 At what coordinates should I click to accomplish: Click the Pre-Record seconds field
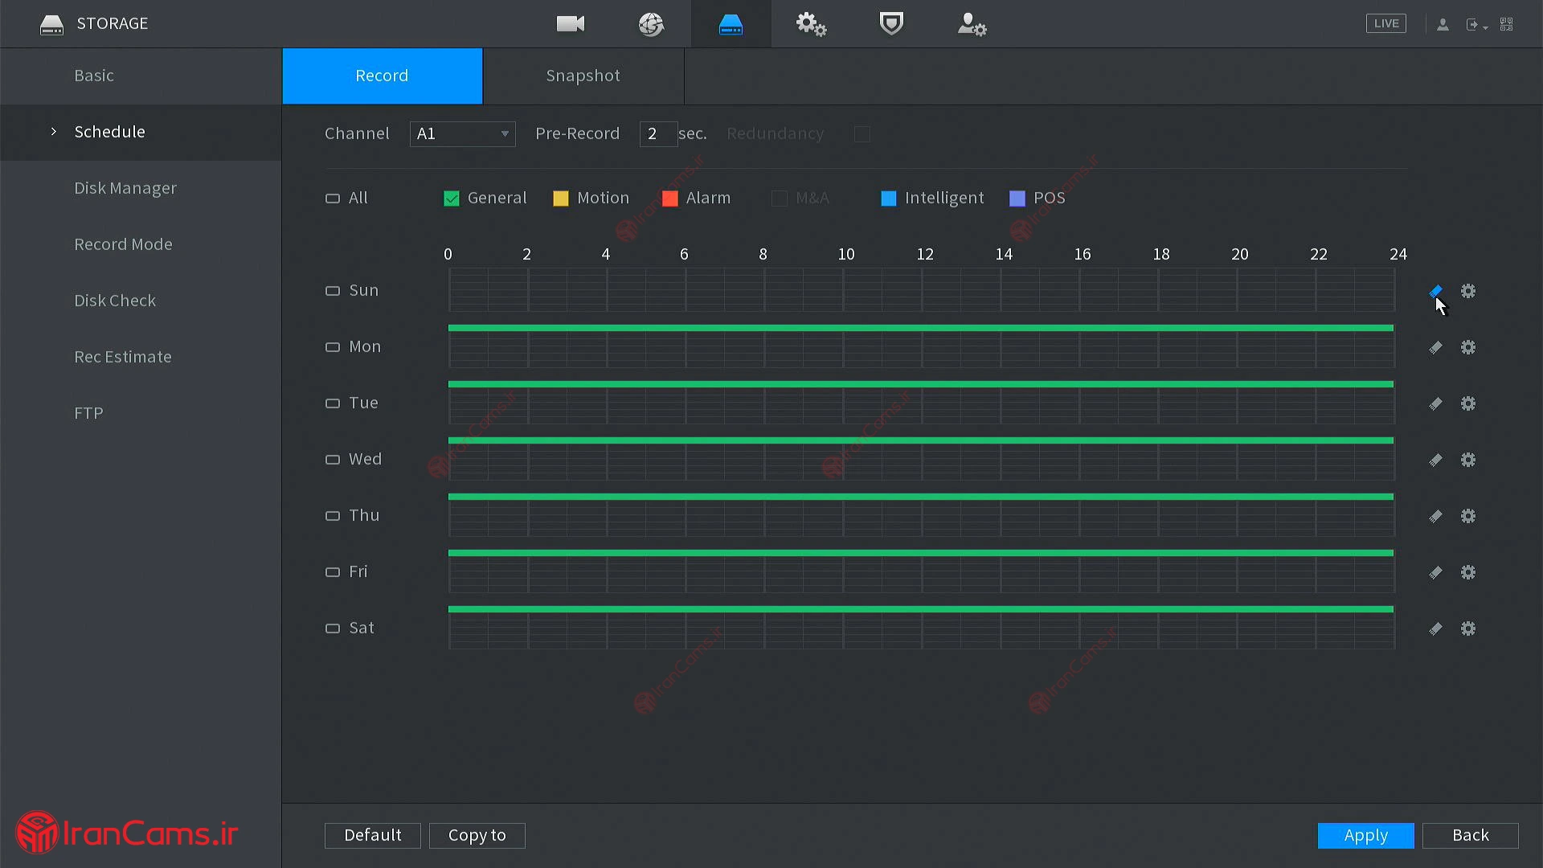coord(657,133)
